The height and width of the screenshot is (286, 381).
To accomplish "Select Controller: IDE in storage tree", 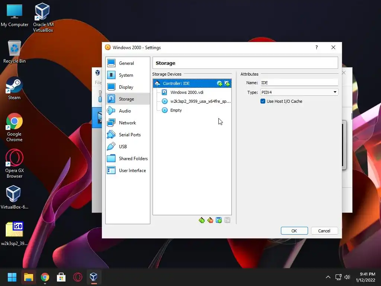I will [x=192, y=83].
